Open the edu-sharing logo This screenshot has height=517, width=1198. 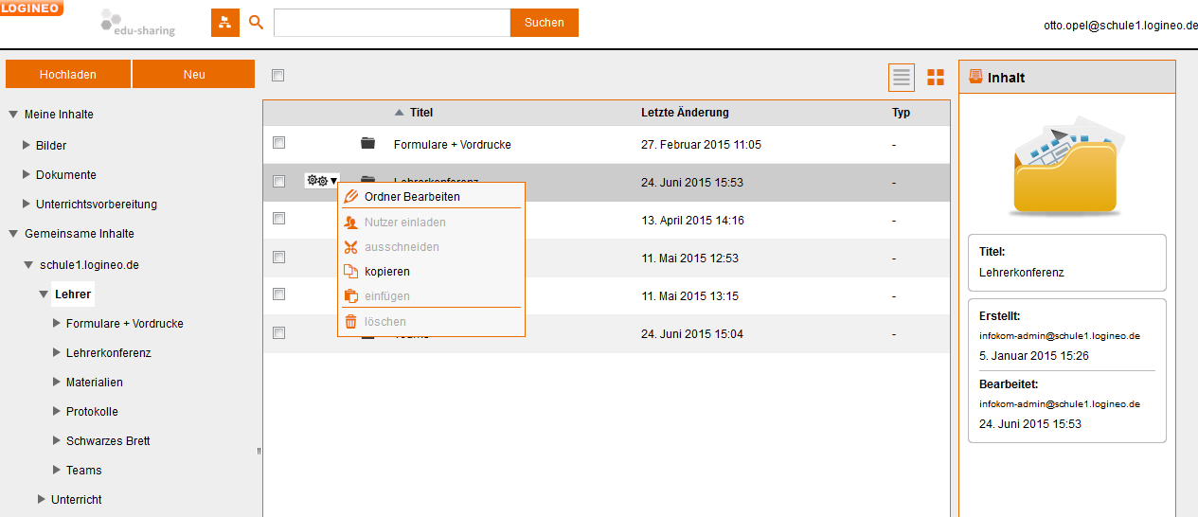tap(139, 23)
